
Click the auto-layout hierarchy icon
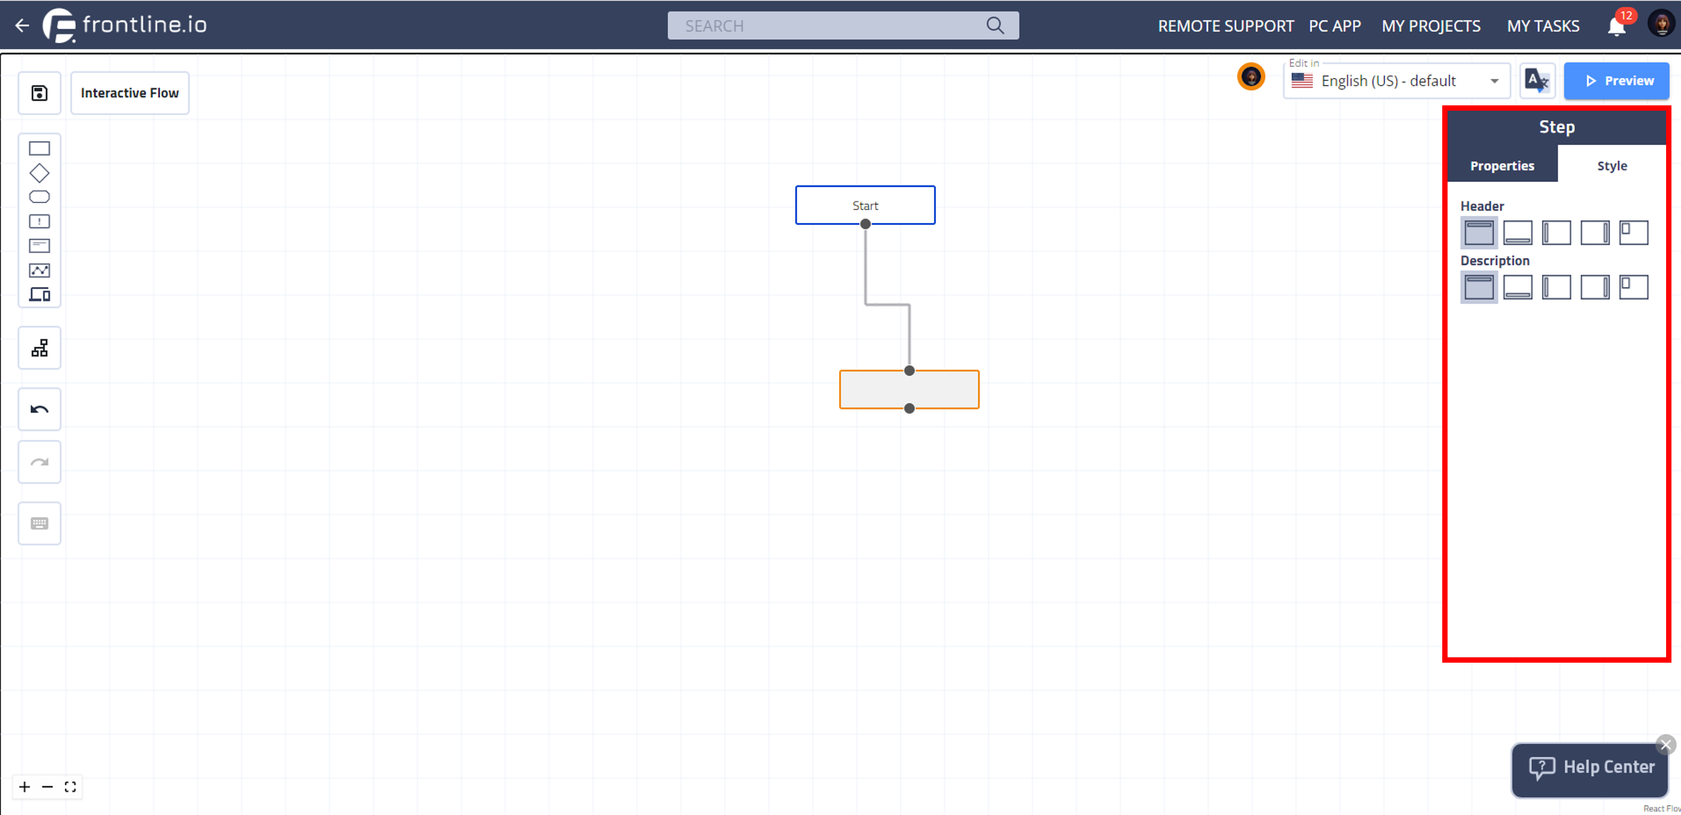[x=39, y=348]
